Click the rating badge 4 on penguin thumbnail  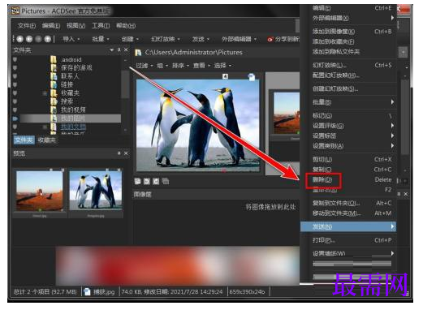tap(225, 76)
